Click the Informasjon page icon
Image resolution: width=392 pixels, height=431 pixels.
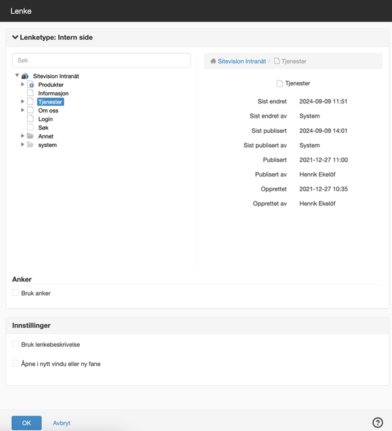(x=30, y=93)
